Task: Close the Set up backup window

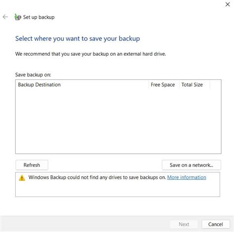Action: pyautogui.click(x=228, y=4)
